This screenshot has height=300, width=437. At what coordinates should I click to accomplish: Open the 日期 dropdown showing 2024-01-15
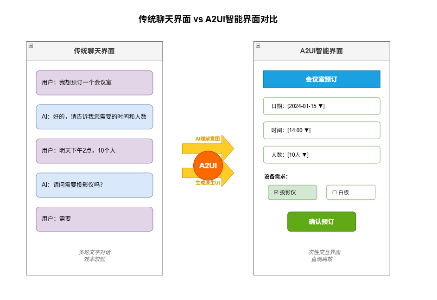[x=322, y=106]
